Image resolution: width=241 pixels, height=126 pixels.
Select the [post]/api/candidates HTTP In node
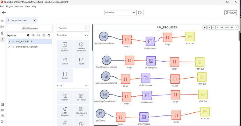107,60
